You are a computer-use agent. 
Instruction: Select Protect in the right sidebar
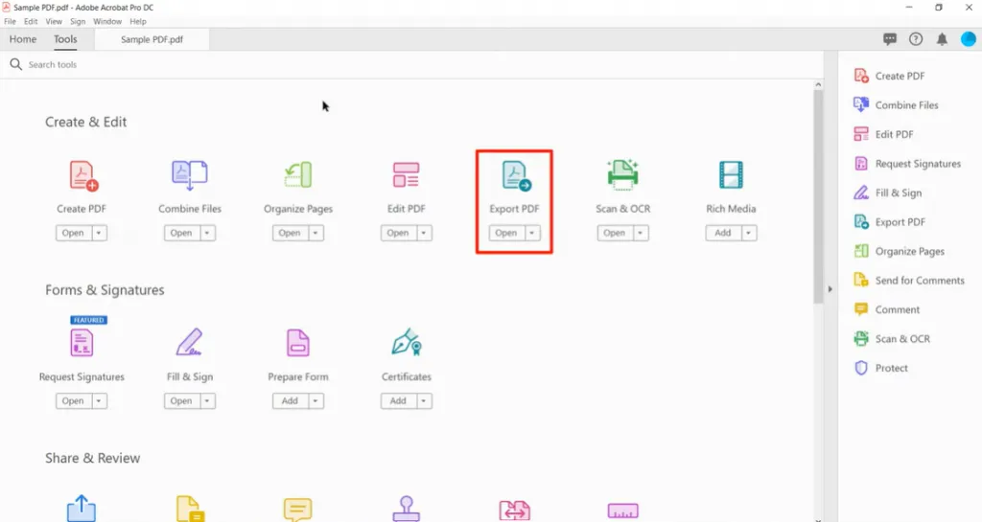[x=880, y=368]
